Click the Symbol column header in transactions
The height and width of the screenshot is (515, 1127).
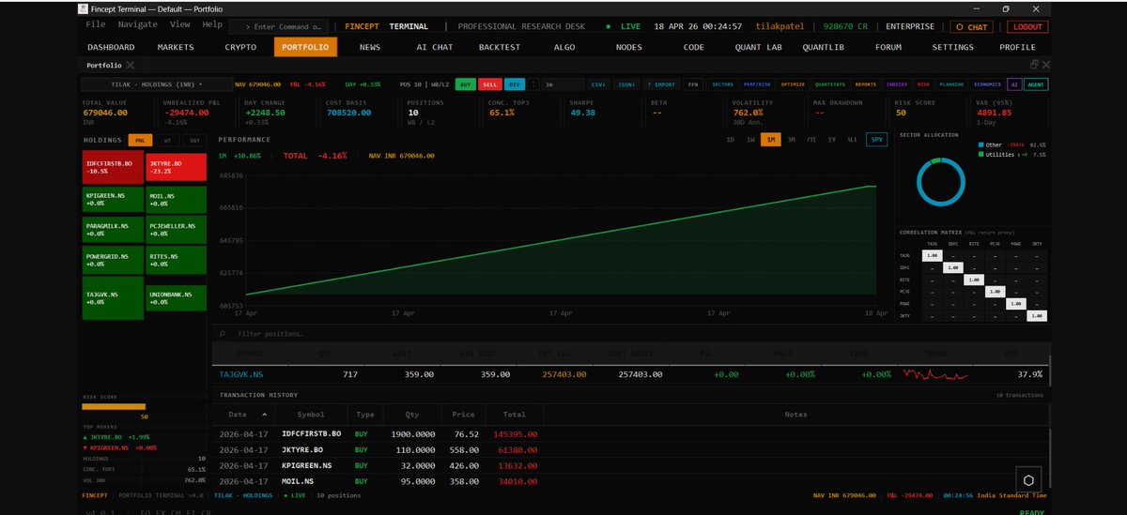310,414
